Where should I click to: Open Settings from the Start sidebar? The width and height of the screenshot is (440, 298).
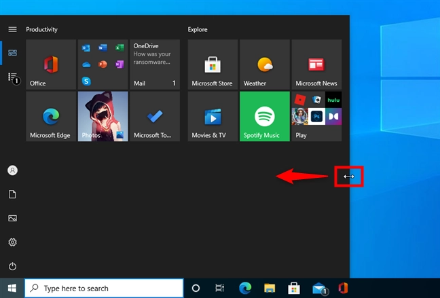(x=12, y=242)
